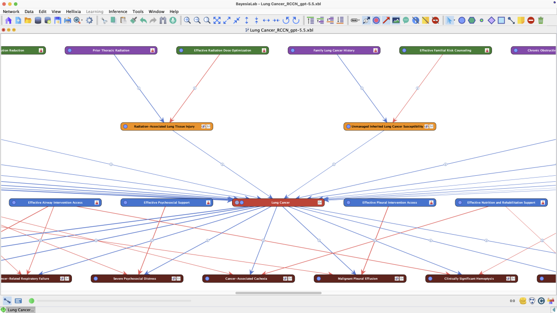Click the progress bar in the status bar
557x313 pixels.
pos(114,301)
